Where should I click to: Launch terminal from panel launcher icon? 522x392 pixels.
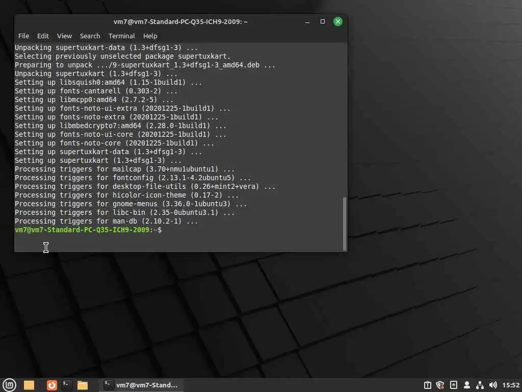pyautogui.click(x=67, y=385)
